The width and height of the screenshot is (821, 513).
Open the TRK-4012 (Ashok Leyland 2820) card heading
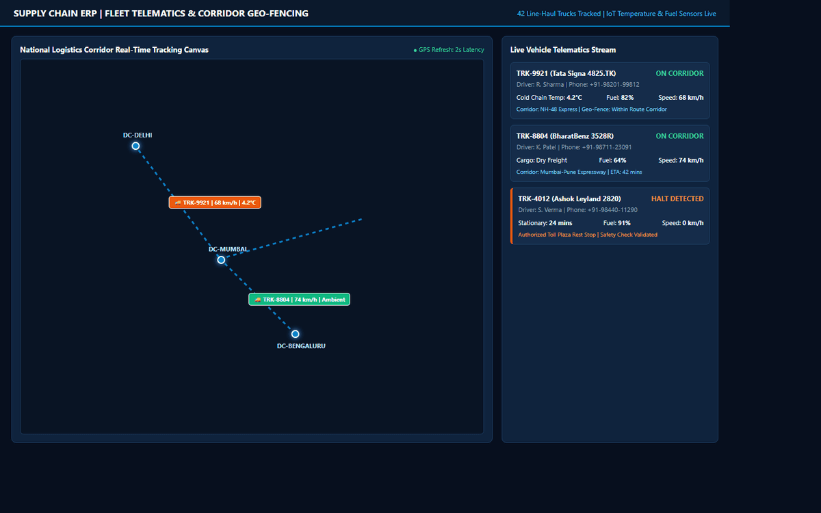click(569, 199)
